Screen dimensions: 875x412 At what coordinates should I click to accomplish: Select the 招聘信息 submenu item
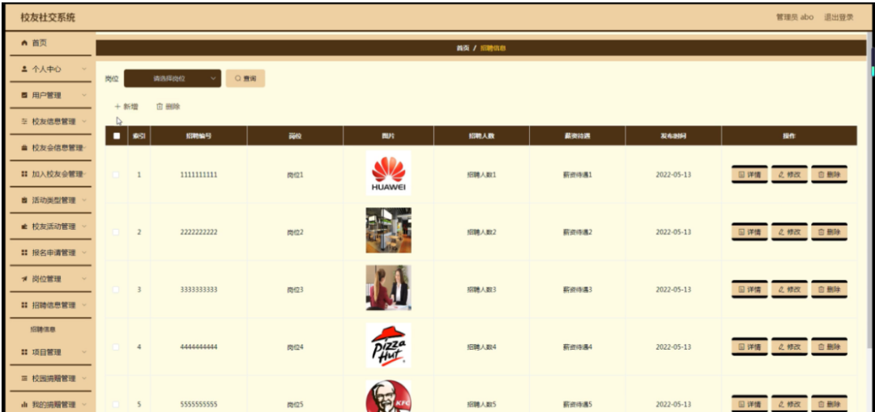point(43,329)
